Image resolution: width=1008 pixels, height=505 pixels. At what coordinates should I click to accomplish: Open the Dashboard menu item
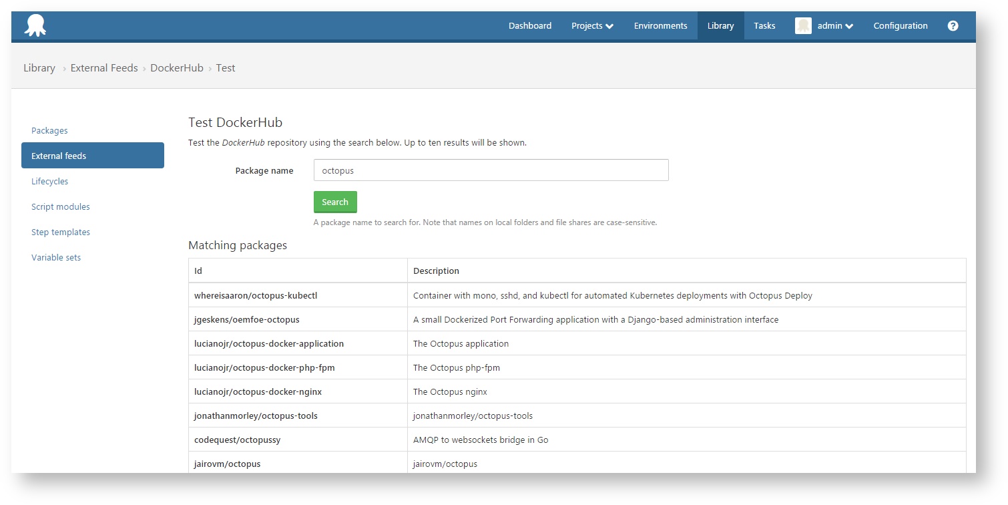click(x=529, y=25)
